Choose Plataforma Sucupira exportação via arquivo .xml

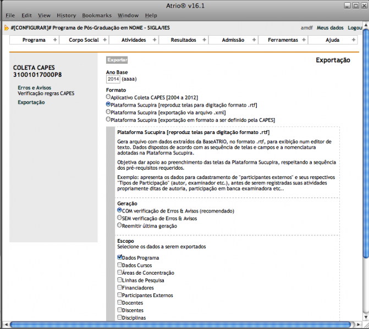point(108,111)
